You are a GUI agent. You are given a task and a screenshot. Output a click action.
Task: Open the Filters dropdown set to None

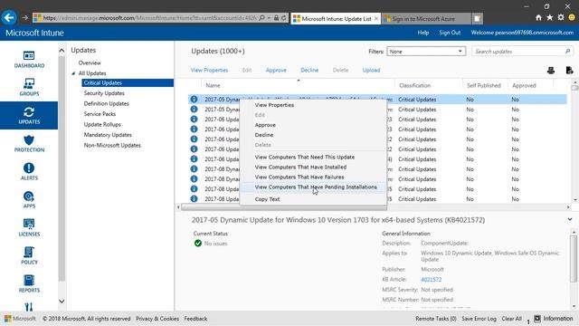coord(426,52)
